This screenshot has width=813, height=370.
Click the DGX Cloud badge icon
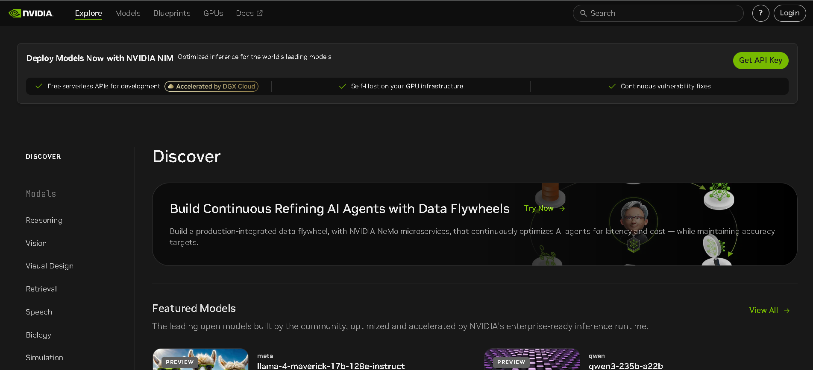pos(171,87)
